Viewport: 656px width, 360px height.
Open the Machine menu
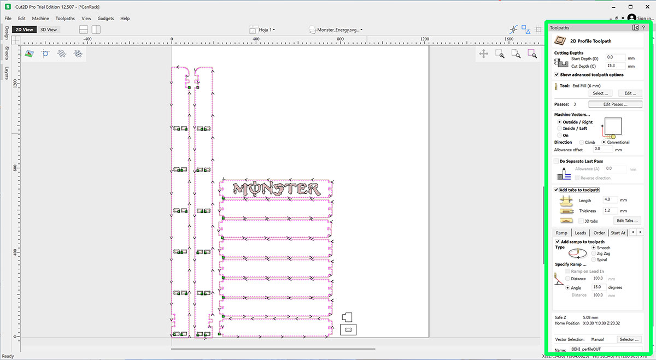pos(40,18)
